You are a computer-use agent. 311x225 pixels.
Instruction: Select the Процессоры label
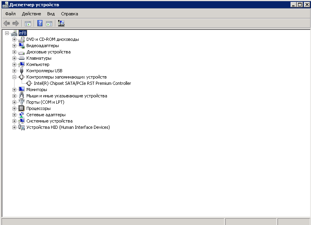[x=39, y=108]
